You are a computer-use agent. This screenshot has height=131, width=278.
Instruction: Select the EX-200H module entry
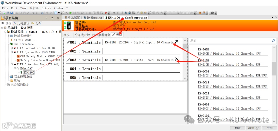point(233,51)
